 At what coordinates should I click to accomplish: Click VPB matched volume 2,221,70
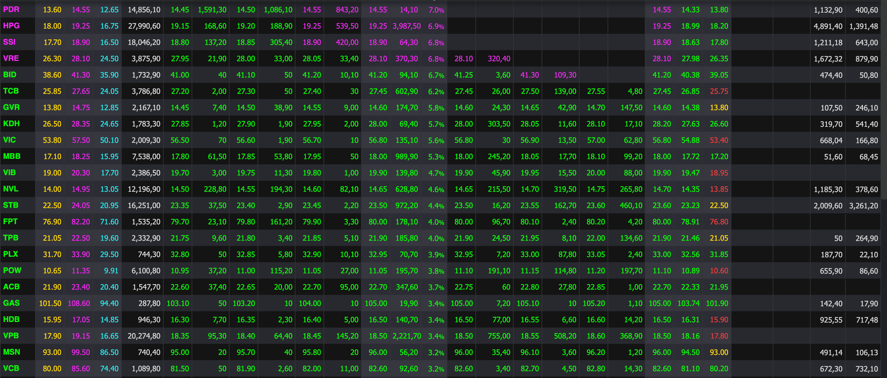407,336
